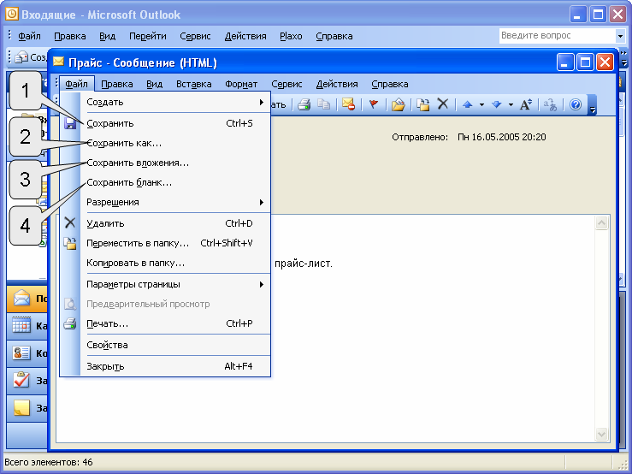Click status bar text Всего элементов: 46

49,462
